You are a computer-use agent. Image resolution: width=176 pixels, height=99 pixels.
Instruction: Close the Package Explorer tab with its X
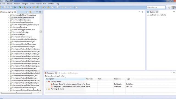point(15,12)
